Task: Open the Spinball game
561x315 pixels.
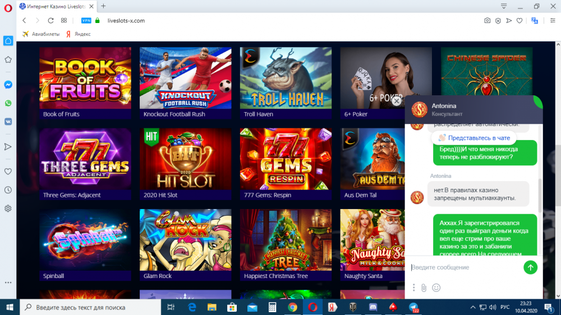Action: pos(85,245)
